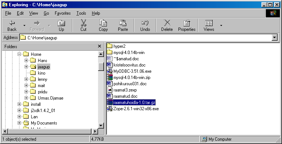Maximize the Exploring window

coord(270,5)
